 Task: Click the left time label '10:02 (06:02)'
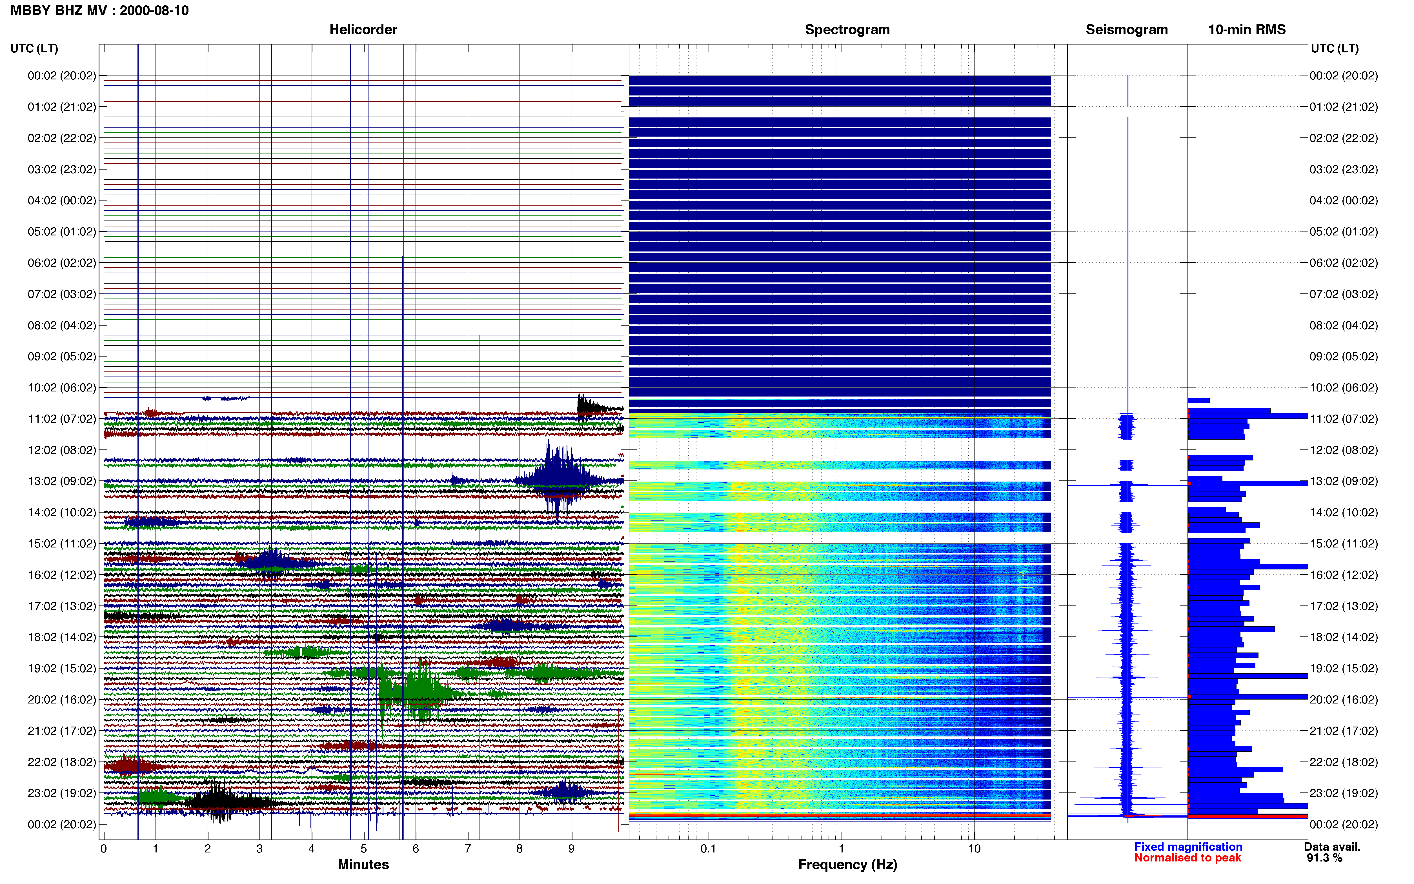62,388
